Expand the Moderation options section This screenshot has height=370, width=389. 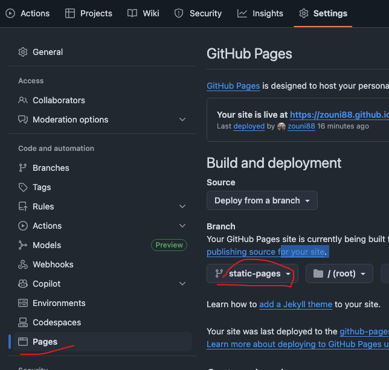click(182, 120)
